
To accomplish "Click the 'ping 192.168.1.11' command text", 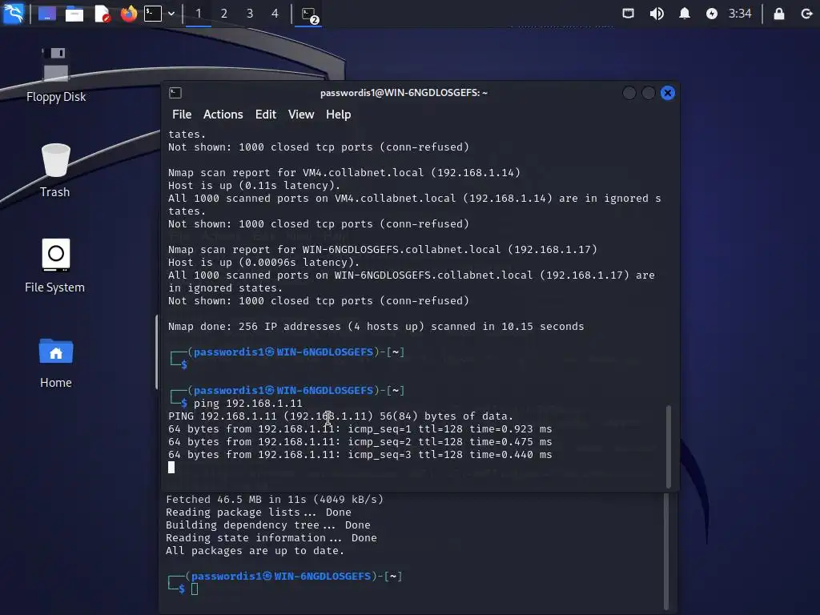I will tap(248, 404).
